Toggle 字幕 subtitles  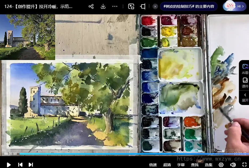coord(181,165)
